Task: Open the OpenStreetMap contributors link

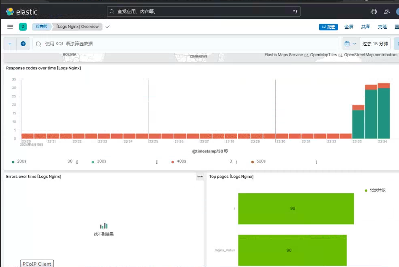Action: [x=371, y=55]
